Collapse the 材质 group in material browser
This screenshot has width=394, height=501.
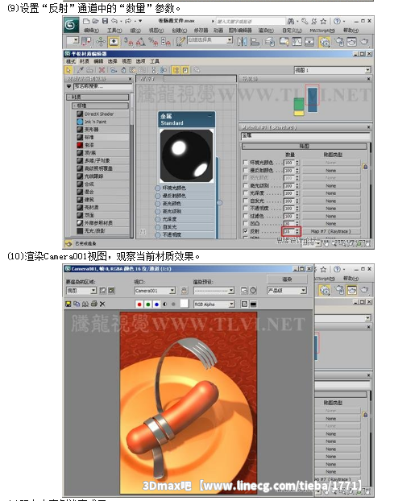(97, 97)
